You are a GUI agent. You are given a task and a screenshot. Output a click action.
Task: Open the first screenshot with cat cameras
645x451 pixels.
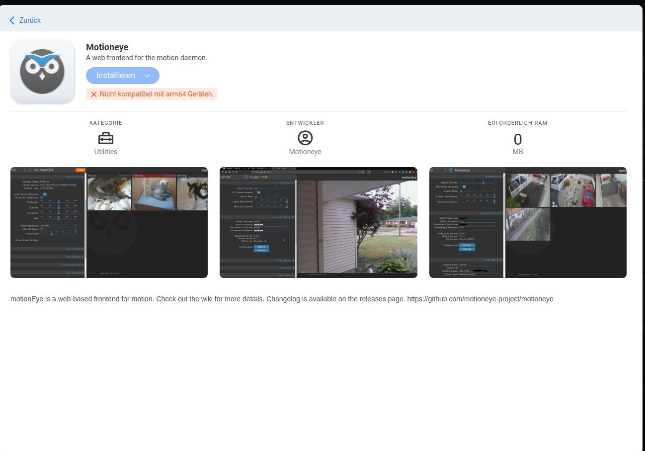click(109, 222)
